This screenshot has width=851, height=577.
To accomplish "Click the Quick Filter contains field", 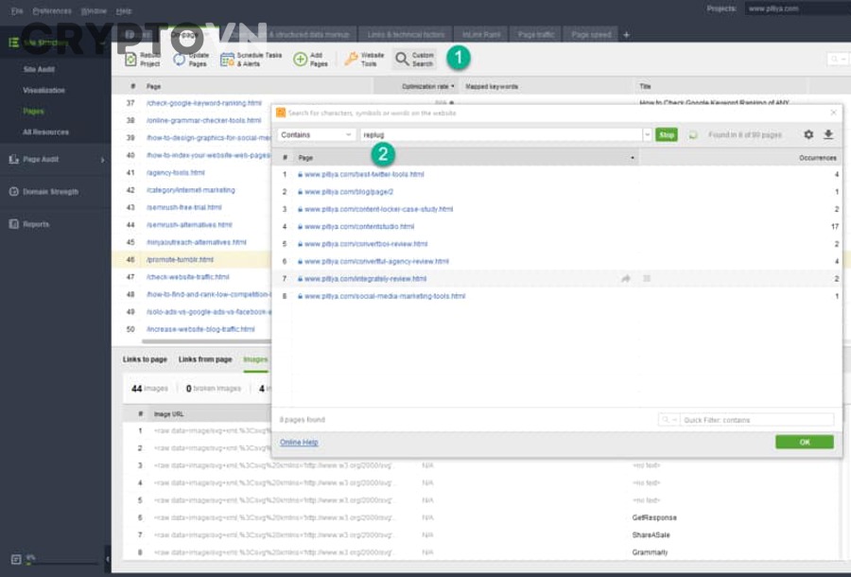I will coord(756,420).
